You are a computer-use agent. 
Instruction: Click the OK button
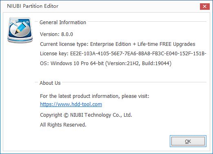click(x=188, y=141)
